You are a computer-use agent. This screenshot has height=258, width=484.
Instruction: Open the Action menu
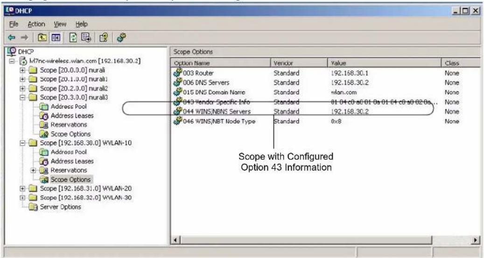[36, 24]
